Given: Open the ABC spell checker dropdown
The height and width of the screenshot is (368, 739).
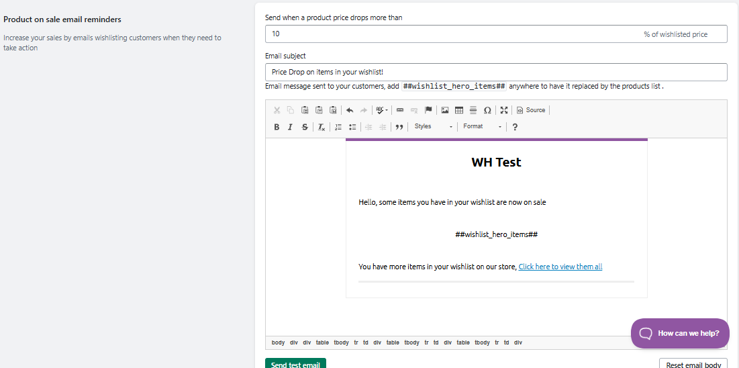Looking at the screenshot, I should click(382, 110).
